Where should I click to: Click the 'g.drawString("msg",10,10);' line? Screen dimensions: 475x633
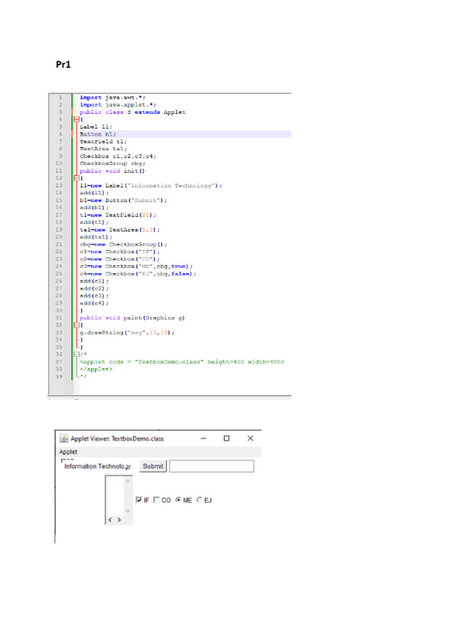coord(127,333)
